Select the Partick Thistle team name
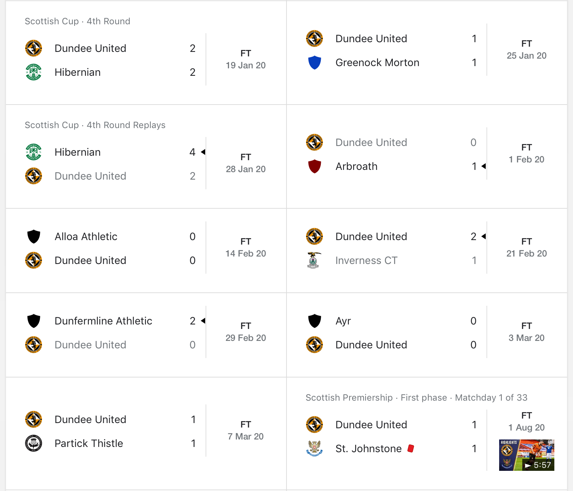This screenshot has width=573, height=491. click(x=89, y=443)
